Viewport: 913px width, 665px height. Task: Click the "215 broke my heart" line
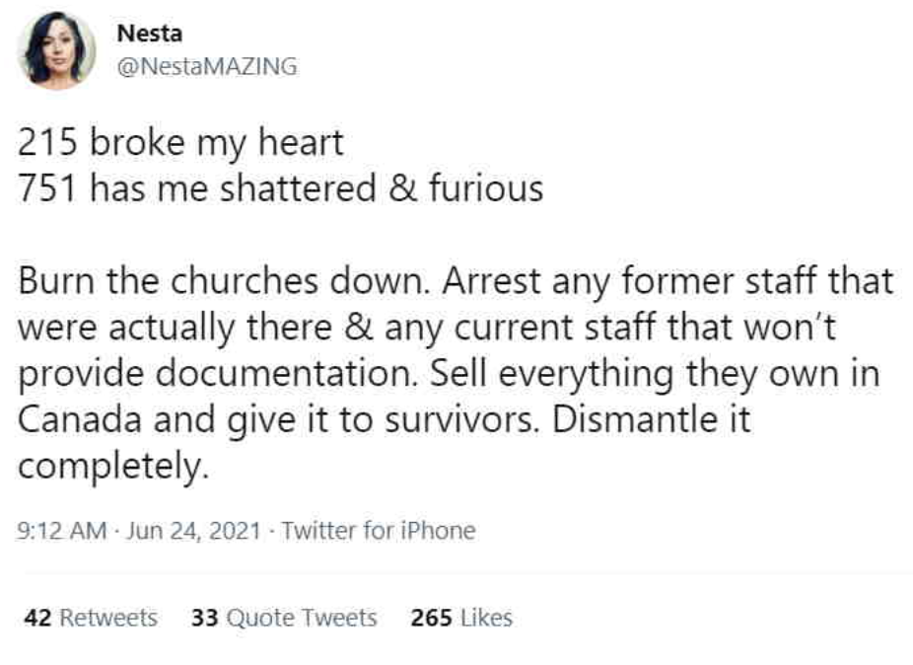pyautogui.click(x=180, y=143)
